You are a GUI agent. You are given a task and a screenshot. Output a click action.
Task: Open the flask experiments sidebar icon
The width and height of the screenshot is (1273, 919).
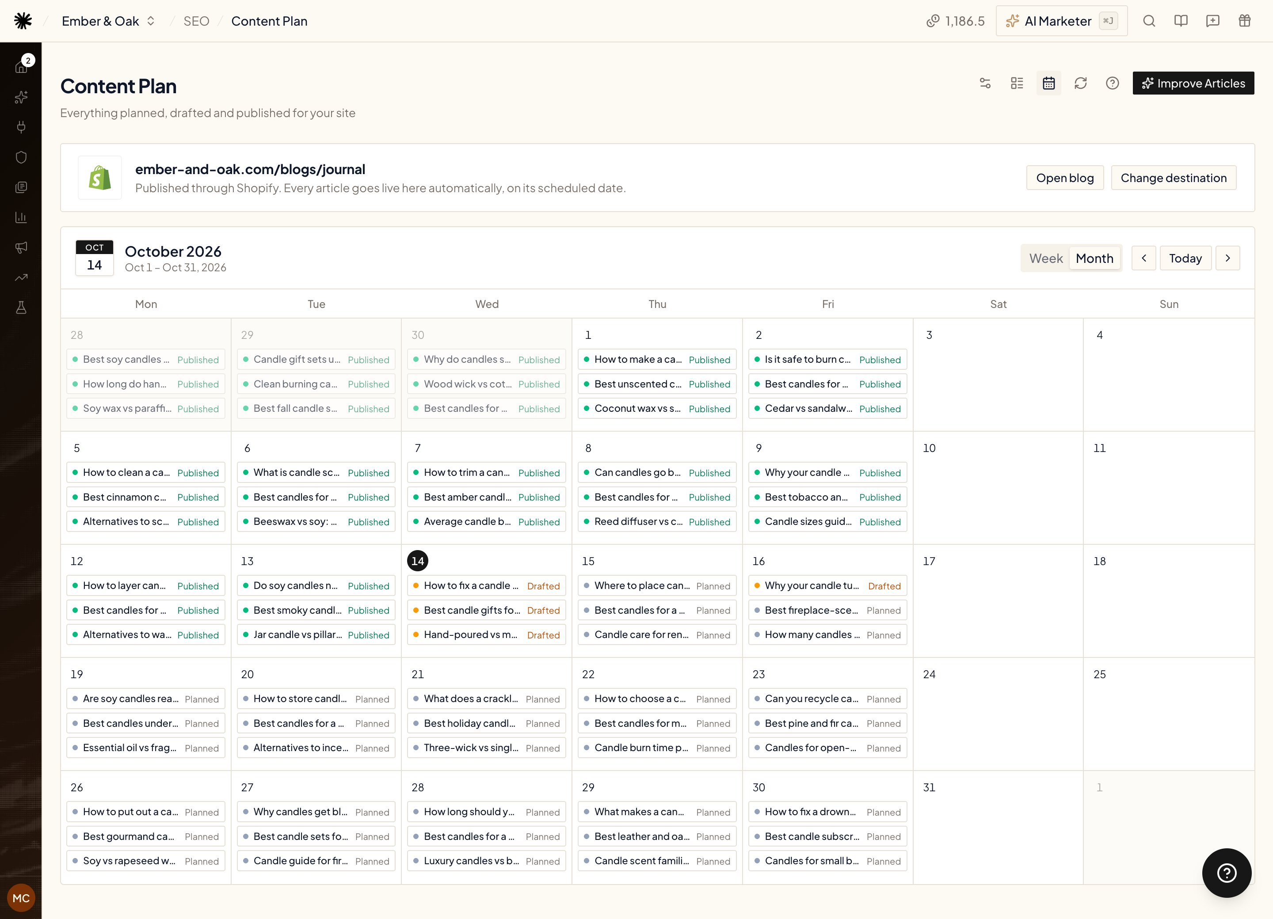coord(21,308)
